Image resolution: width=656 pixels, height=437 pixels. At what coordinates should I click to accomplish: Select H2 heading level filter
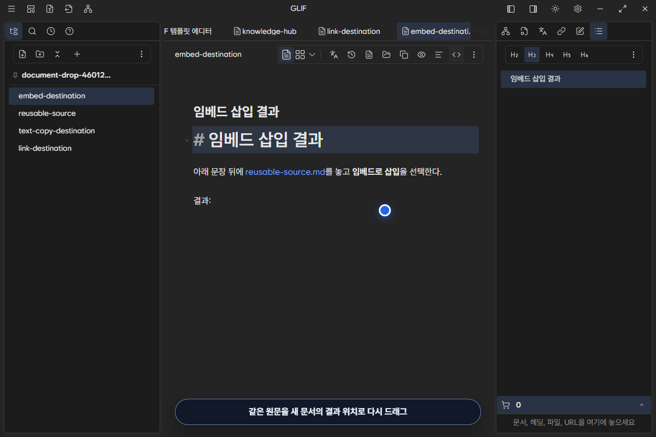click(x=514, y=55)
